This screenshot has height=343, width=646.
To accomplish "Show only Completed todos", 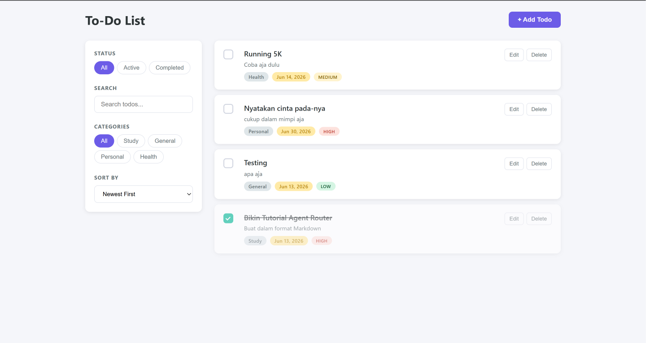I will [170, 68].
